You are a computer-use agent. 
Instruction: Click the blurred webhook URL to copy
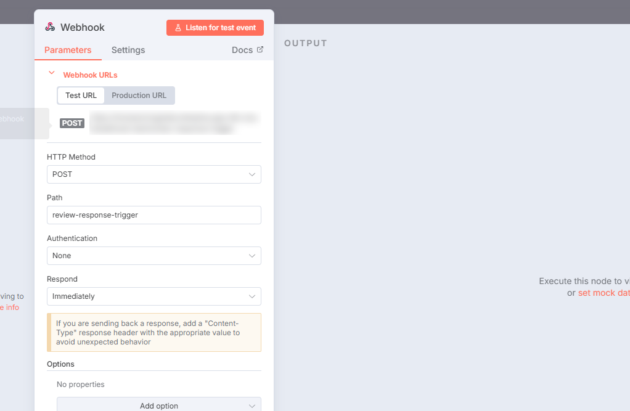[174, 123]
